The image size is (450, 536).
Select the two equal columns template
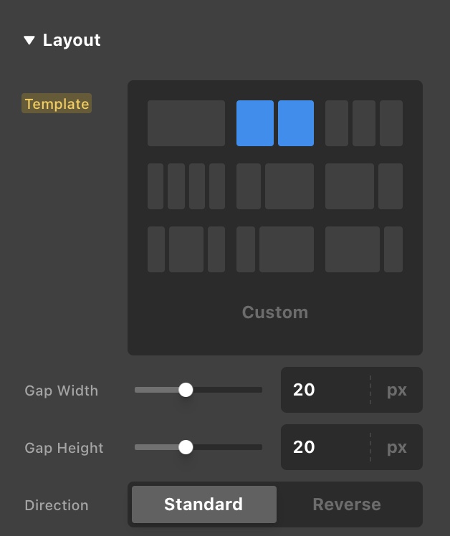tap(275, 123)
